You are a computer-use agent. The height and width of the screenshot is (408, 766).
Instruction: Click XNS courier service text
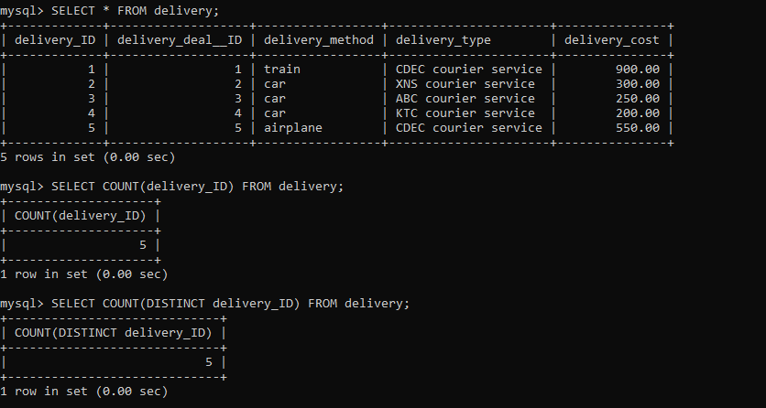click(x=465, y=84)
